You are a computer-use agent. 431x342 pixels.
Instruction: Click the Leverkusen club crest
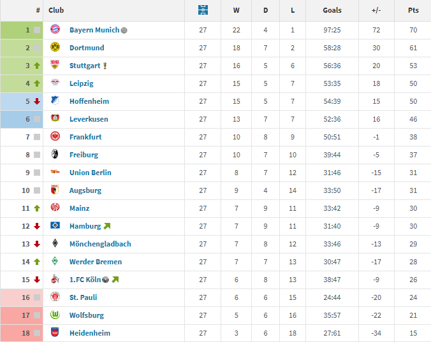coord(55,119)
